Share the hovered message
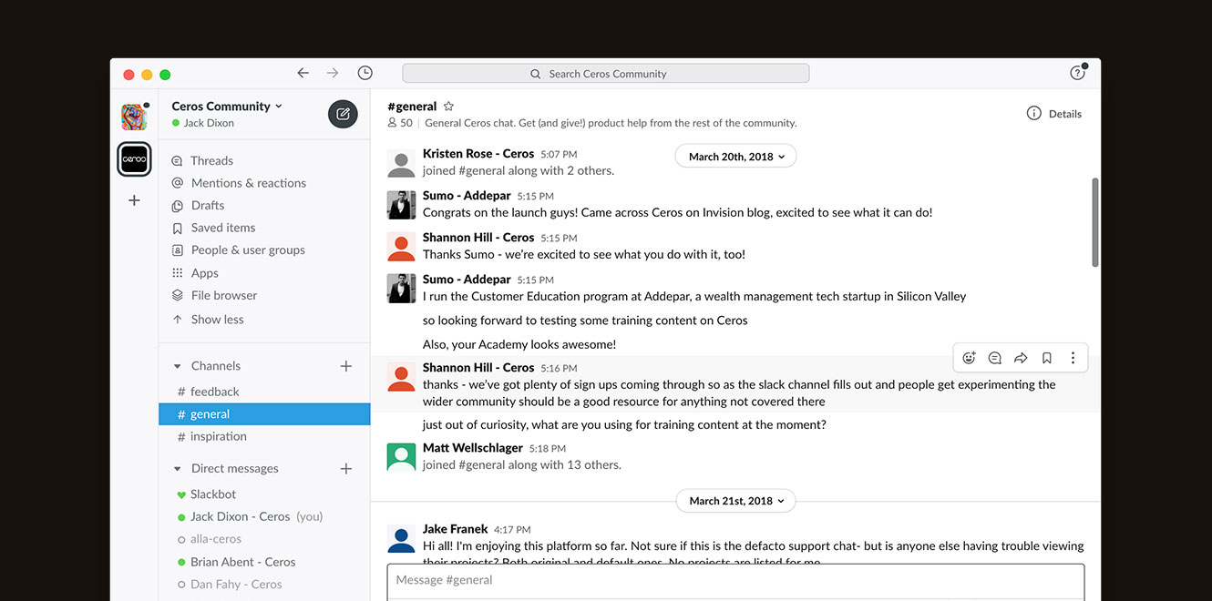 1021,358
